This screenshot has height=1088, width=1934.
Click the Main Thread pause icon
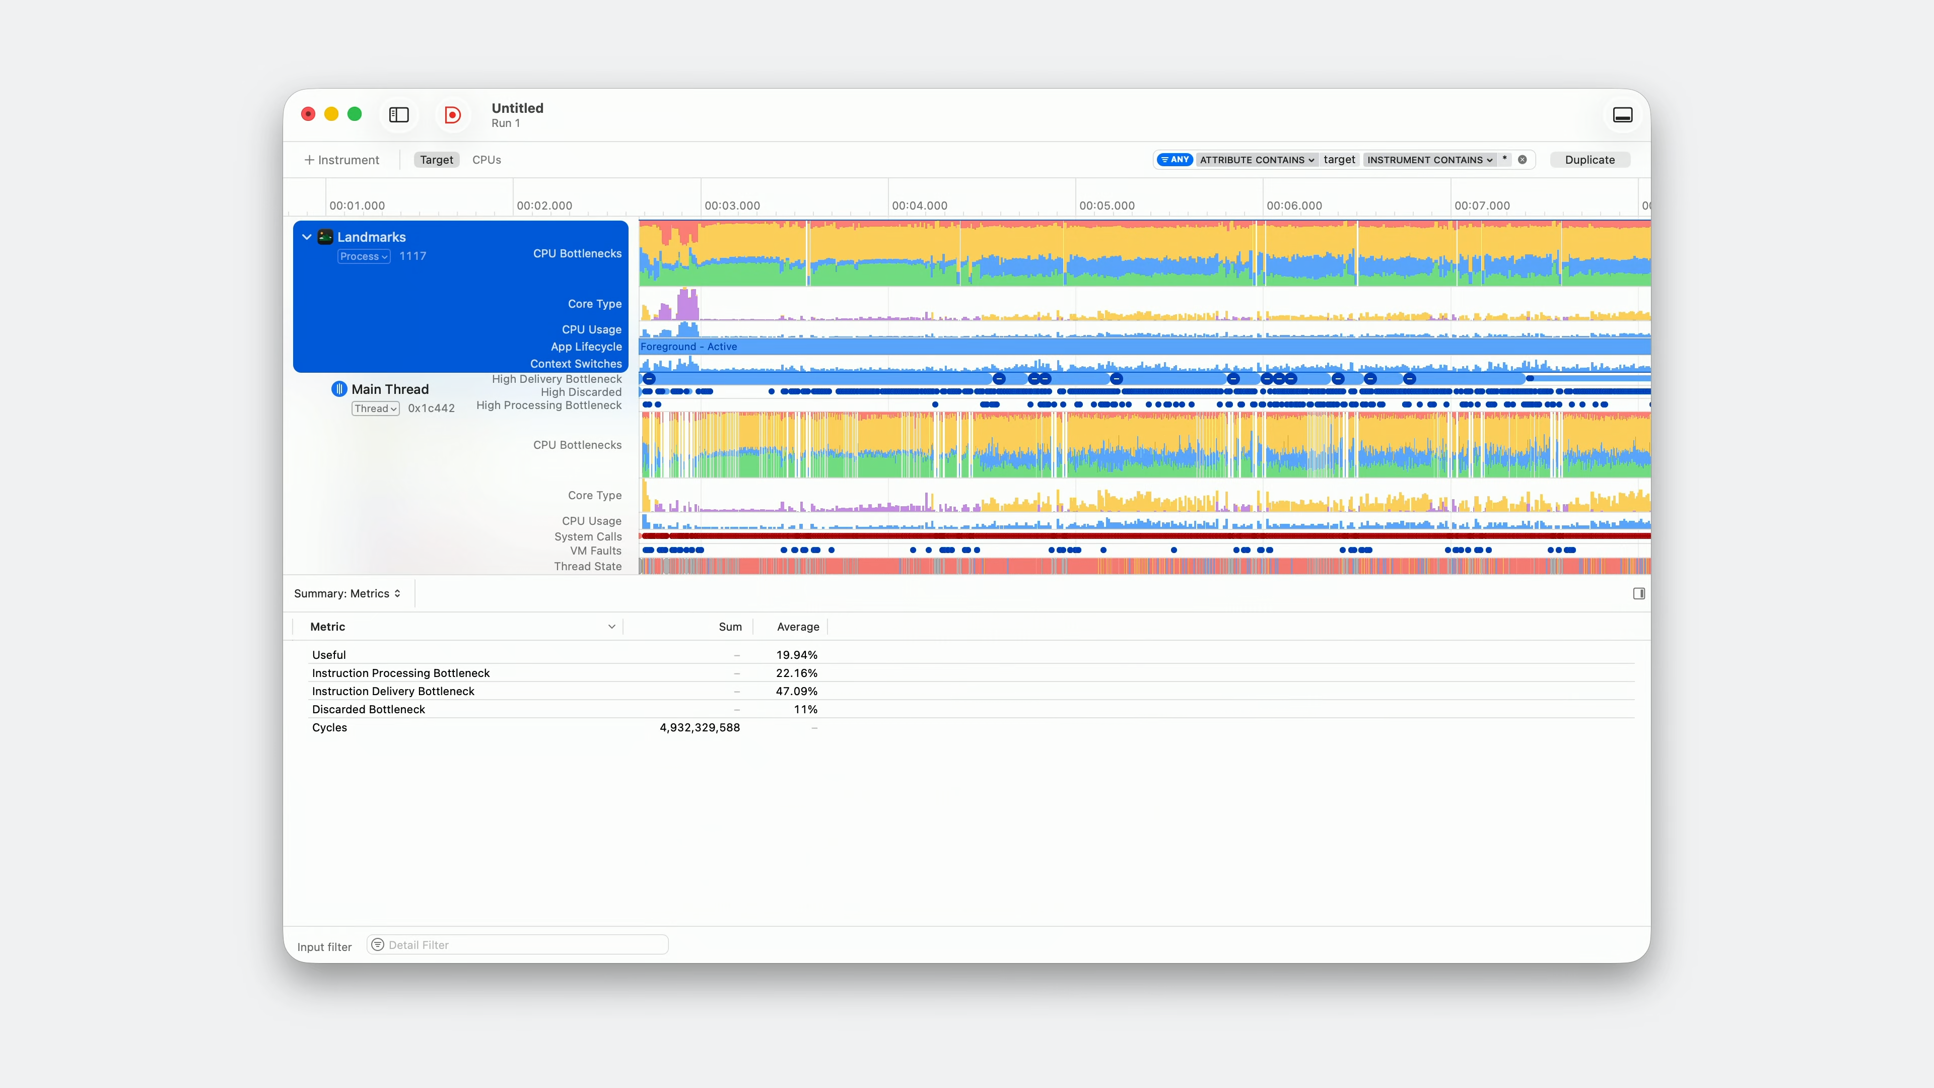(x=339, y=389)
